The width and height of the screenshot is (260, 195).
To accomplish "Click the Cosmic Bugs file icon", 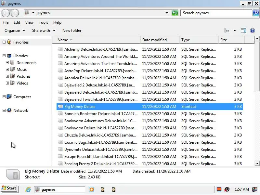I will tap(60, 142).
